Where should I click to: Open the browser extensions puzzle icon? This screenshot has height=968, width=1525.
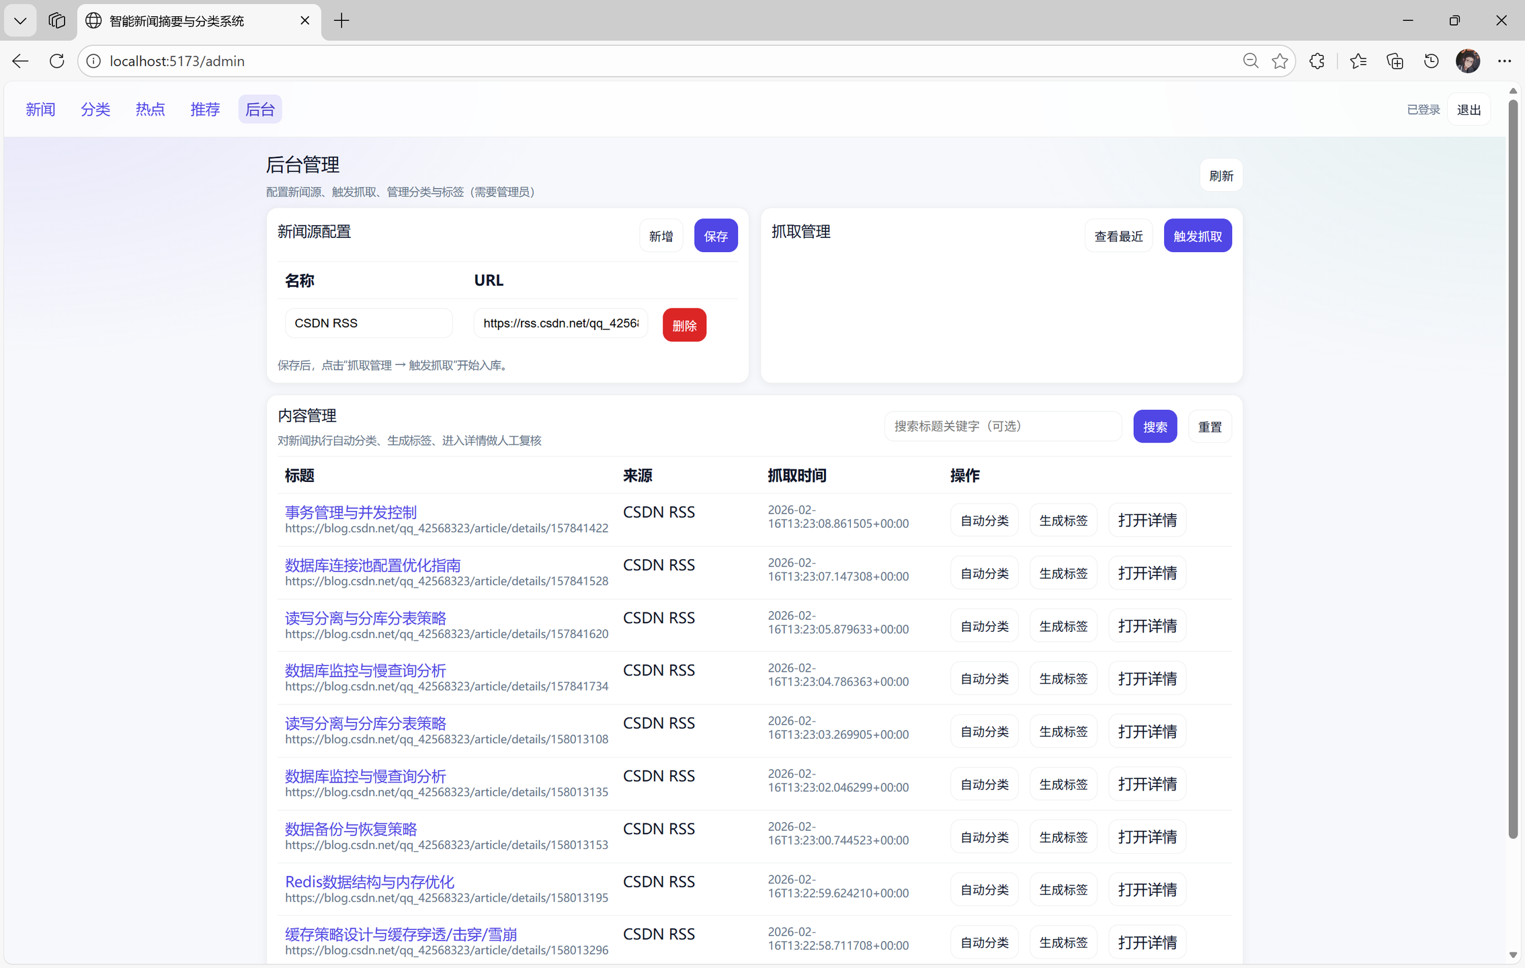click(1317, 61)
